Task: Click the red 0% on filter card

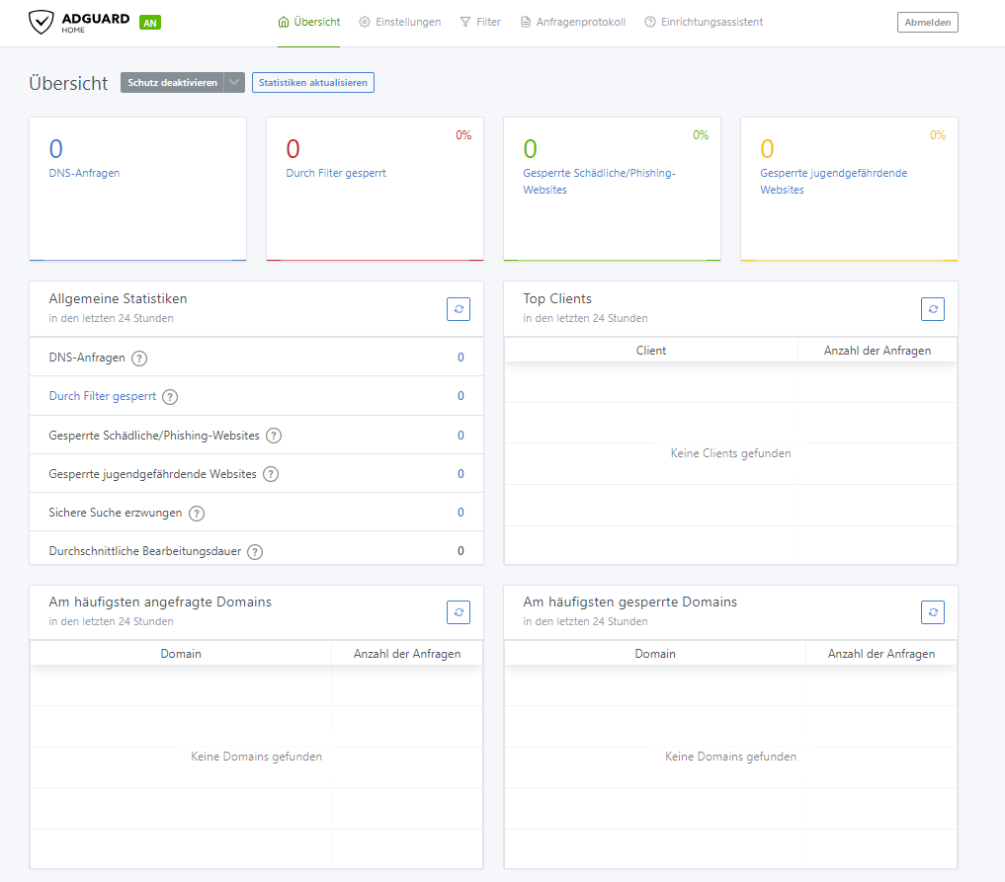Action: click(463, 135)
